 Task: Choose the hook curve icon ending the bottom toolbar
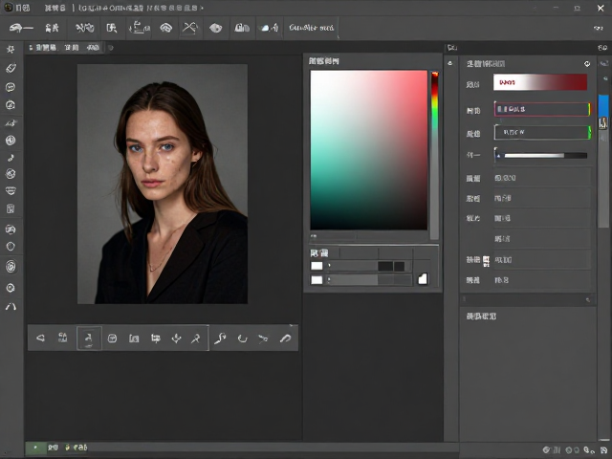(x=285, y=339)
